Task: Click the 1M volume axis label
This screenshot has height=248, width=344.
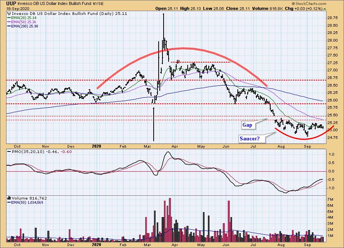Action: 331,236
